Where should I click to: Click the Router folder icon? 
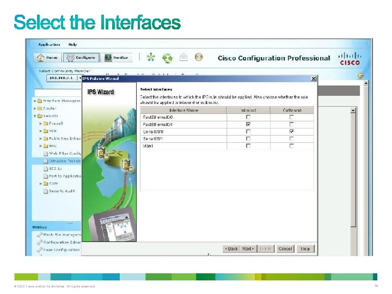coord(40,108)
